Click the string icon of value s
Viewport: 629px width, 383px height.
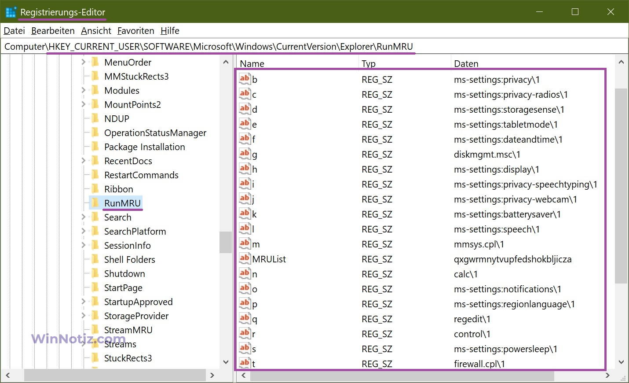(245, 348)
